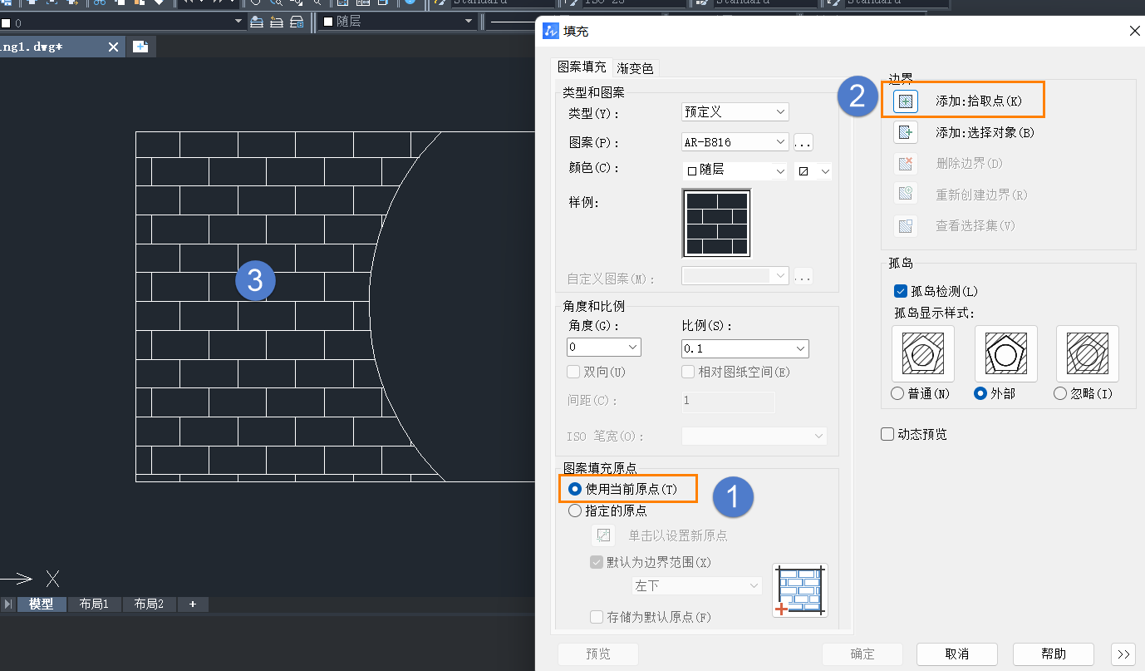Viewport: 1145px width, 671px height.
Task: Click the 添加:拾取点(K) label text
Action: tap(979, 101)
